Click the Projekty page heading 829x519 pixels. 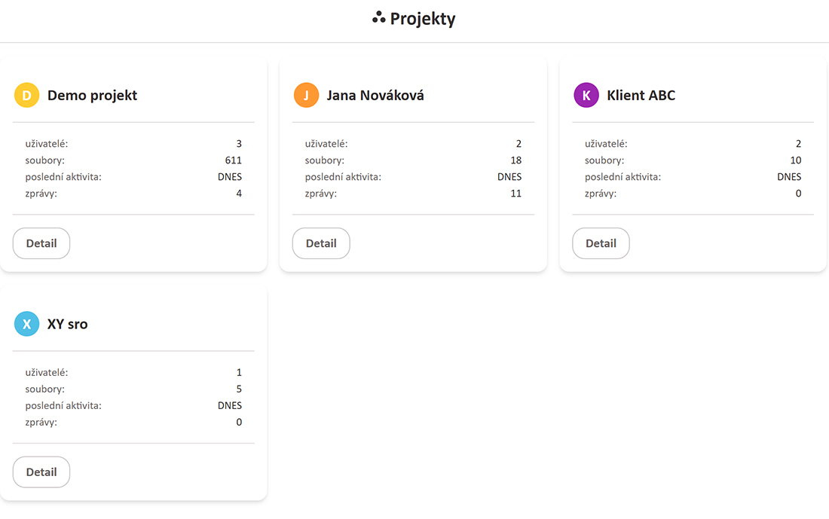[423, 19]
